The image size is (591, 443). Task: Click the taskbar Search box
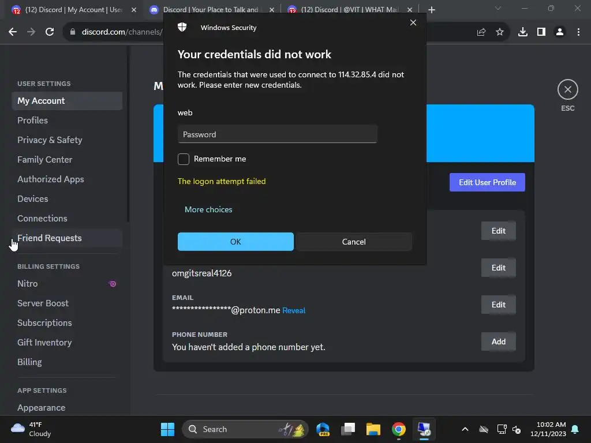point(245,429)
